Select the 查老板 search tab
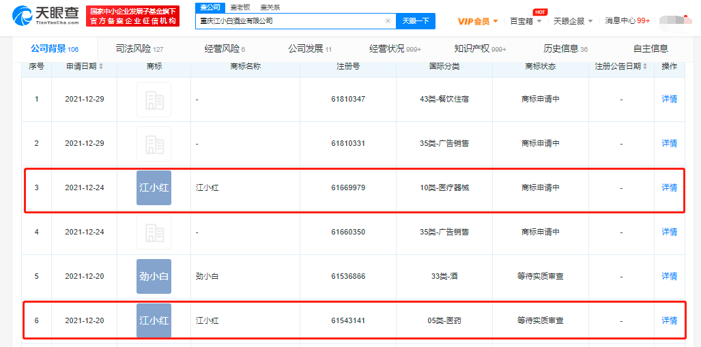 tap(240, 7)
